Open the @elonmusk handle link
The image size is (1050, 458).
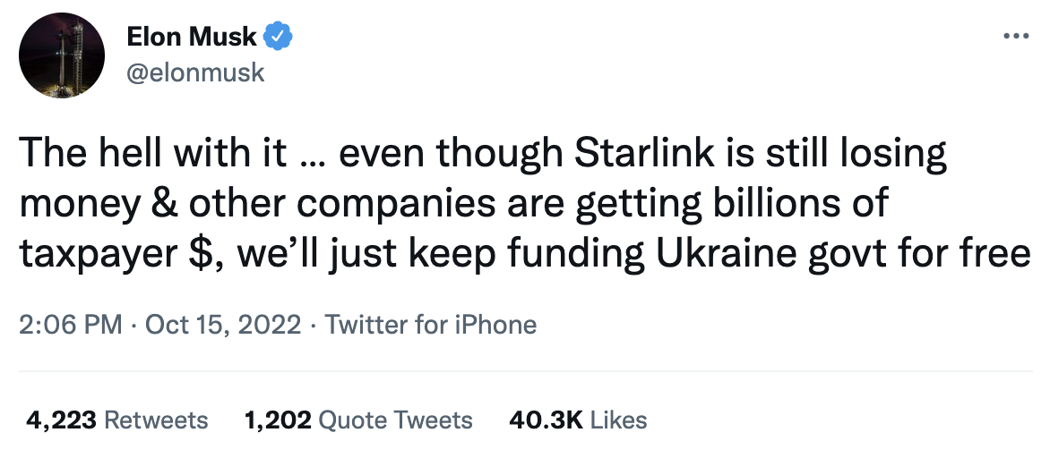pos(196,72)
